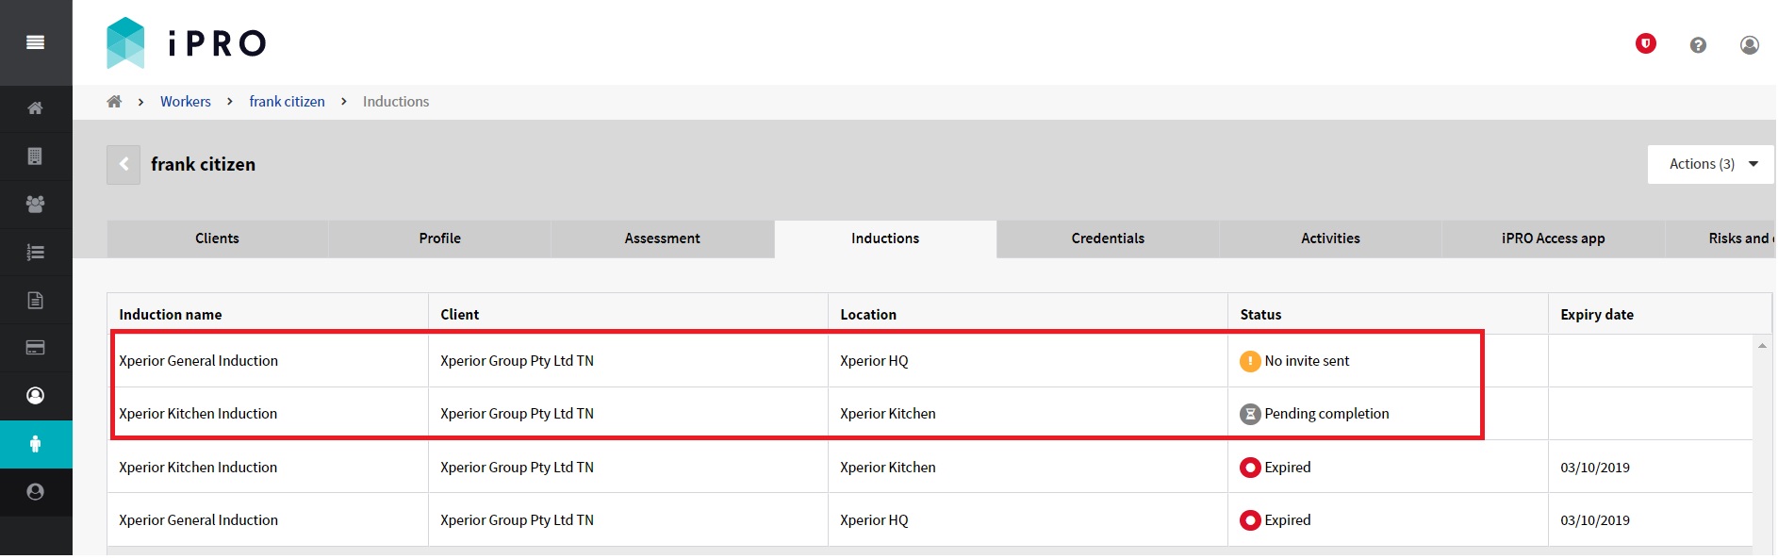Screen dimensions: 1778x559
Task: Switch to the Activities tab
Action: coord(1330,238)
